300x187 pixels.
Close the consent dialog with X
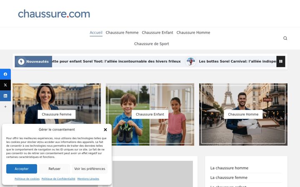105,130
